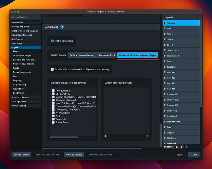Click the Apply button
The image size is (212, 169).
[179, 154]
